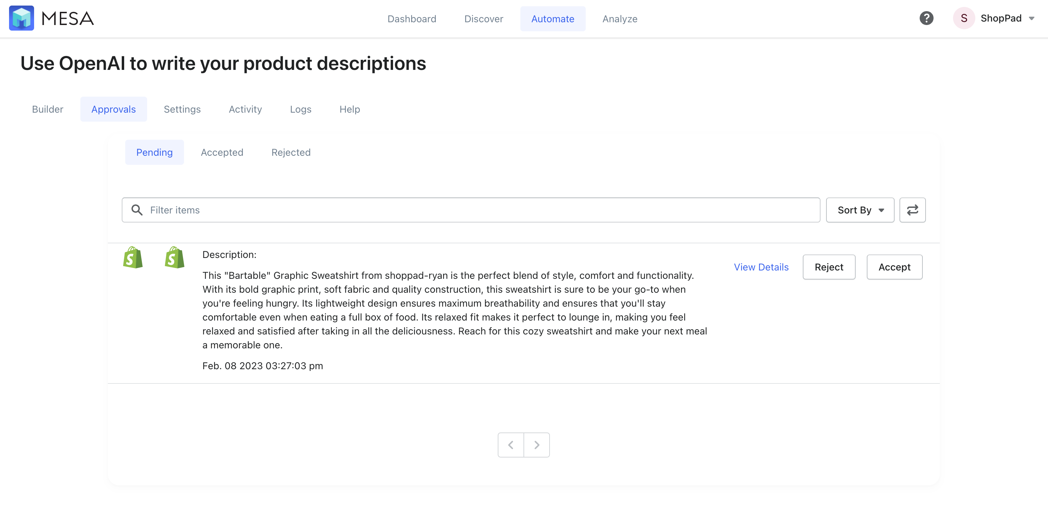1048x510 pixels.
Task: Go to next page with right chevron
Action: (537, 445)
